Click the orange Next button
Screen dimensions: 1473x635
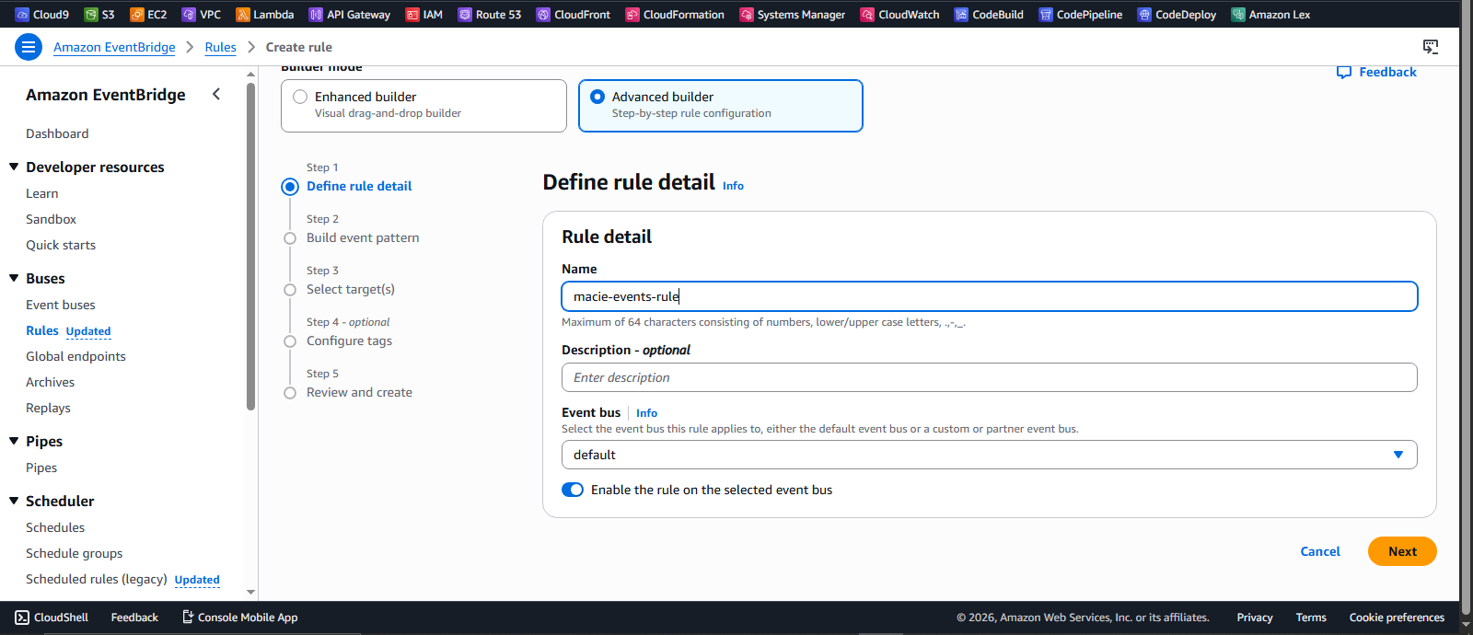pos(1402,551)
